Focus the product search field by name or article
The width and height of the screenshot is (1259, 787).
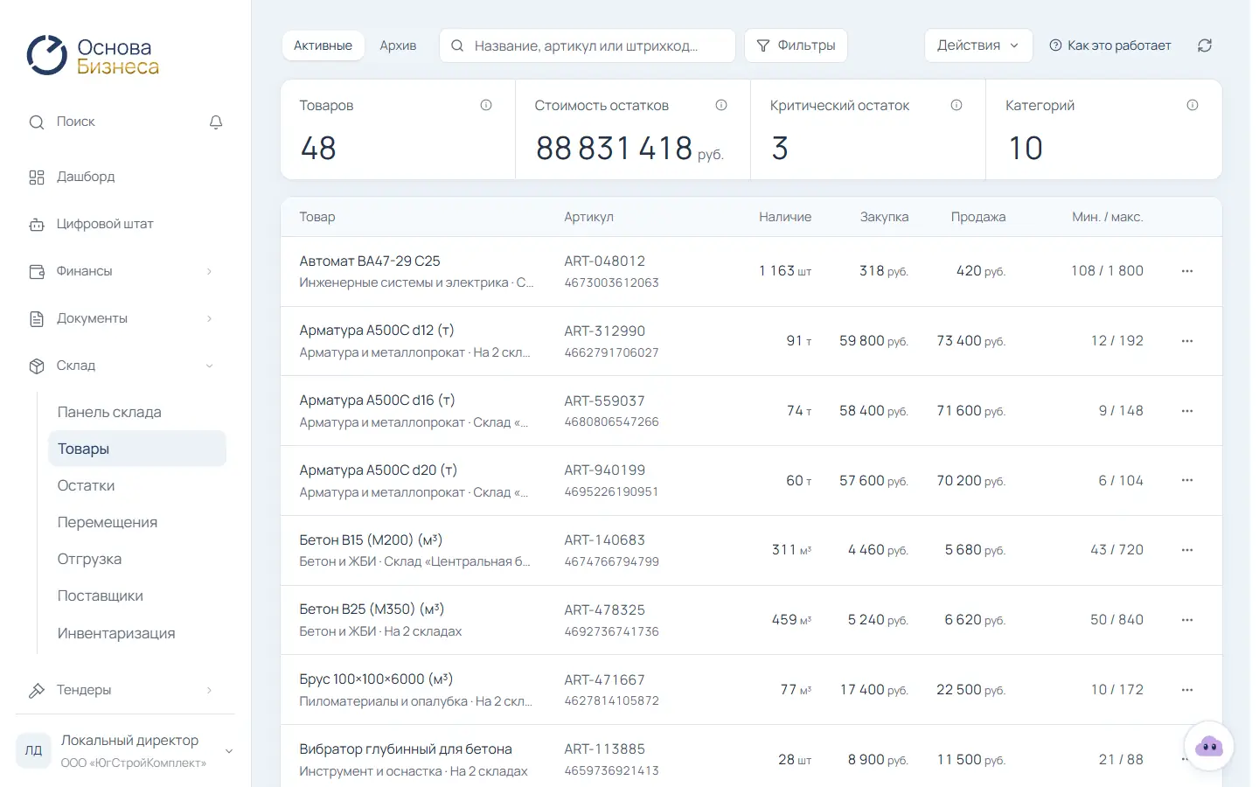coord(588,45)
